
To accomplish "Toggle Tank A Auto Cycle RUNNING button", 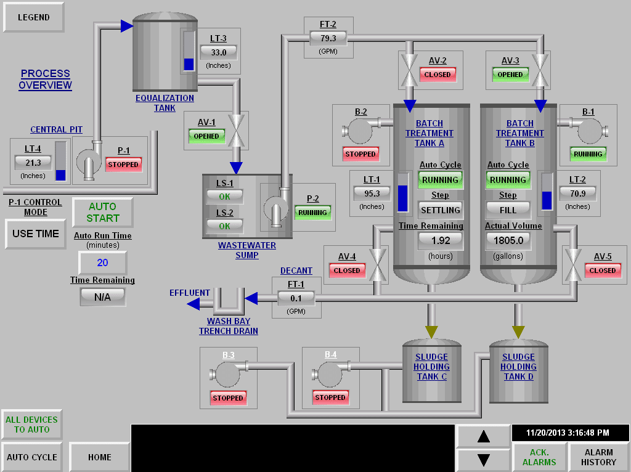I will pyautogui.click(x=440, y=180).
